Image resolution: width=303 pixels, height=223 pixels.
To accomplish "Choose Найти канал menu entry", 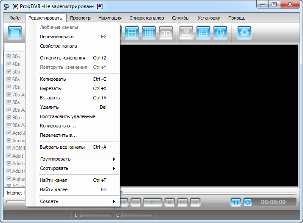I will tap(77, 180).
